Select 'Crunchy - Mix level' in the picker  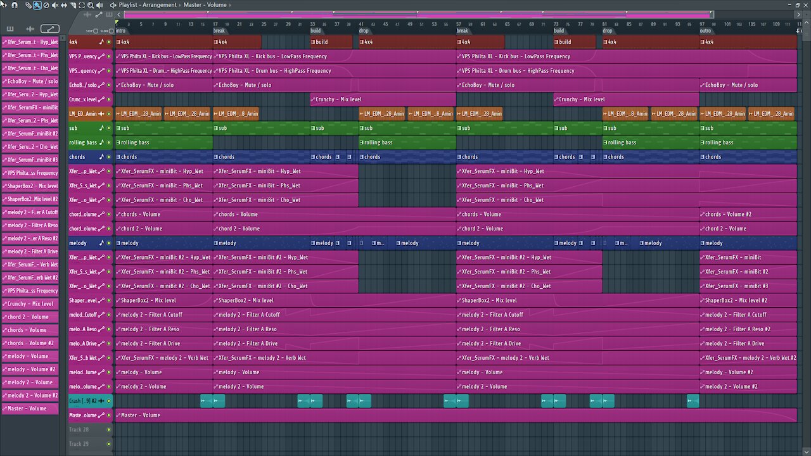[x=30, y=304]
